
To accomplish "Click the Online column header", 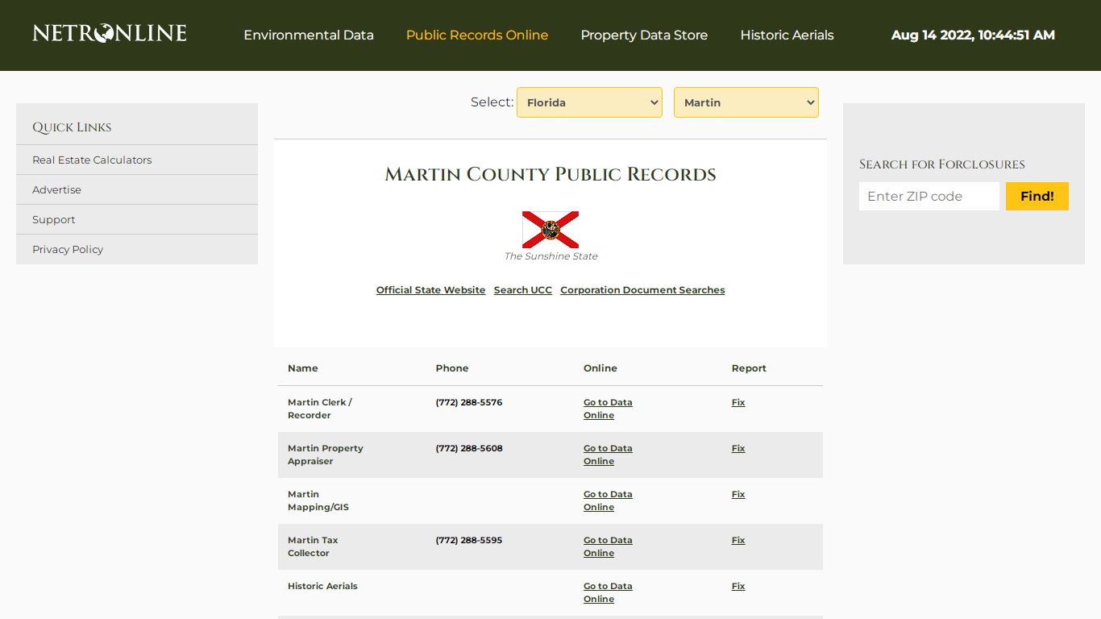I will coord(600,368).
